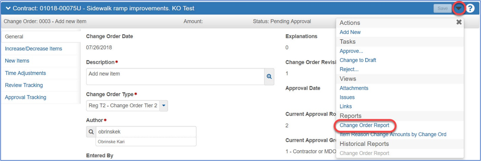The height and width of the screenshot is (161, 481).
Task: Click the disabled Save button
Action: point(442,8)
